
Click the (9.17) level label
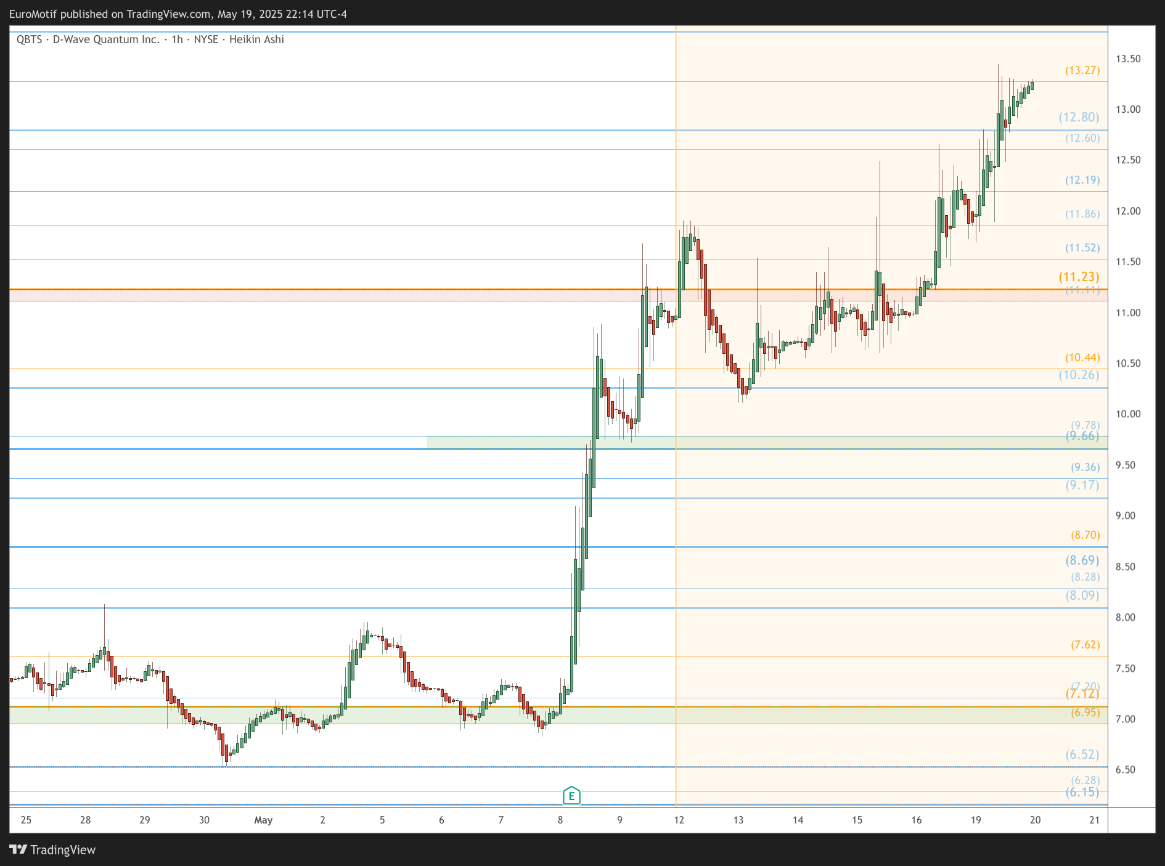1082,485
